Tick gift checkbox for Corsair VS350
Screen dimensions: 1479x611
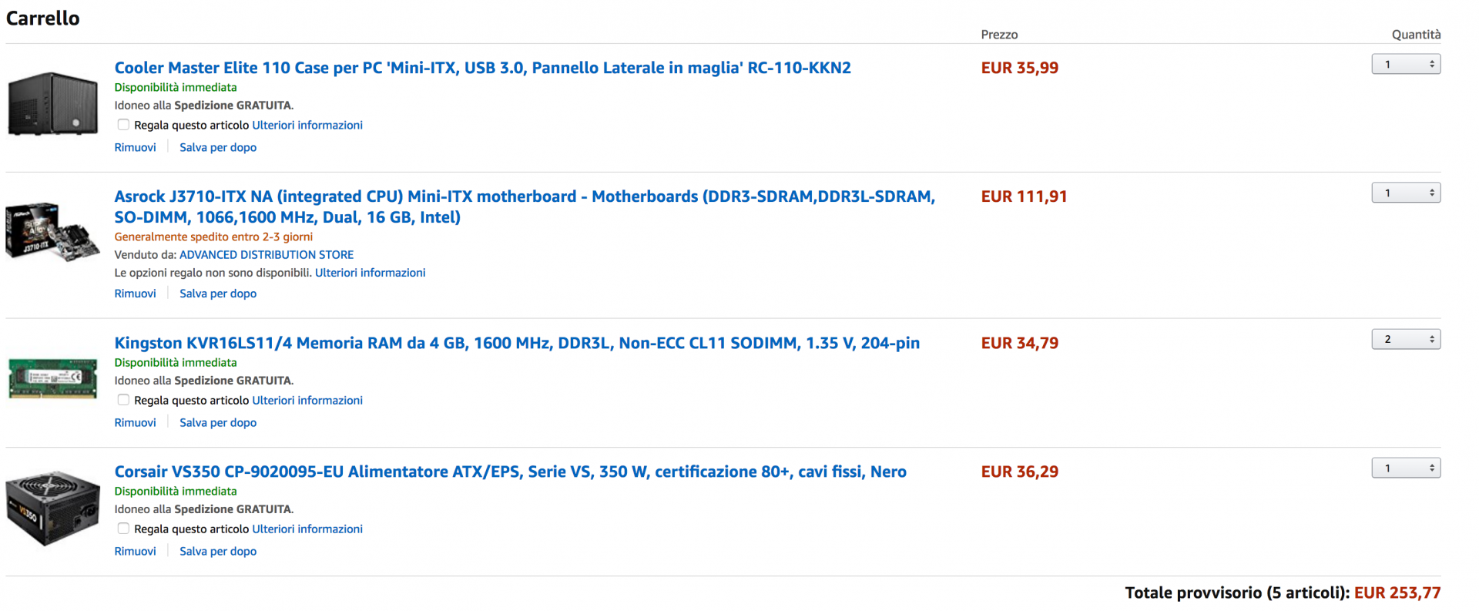[123, 529]
